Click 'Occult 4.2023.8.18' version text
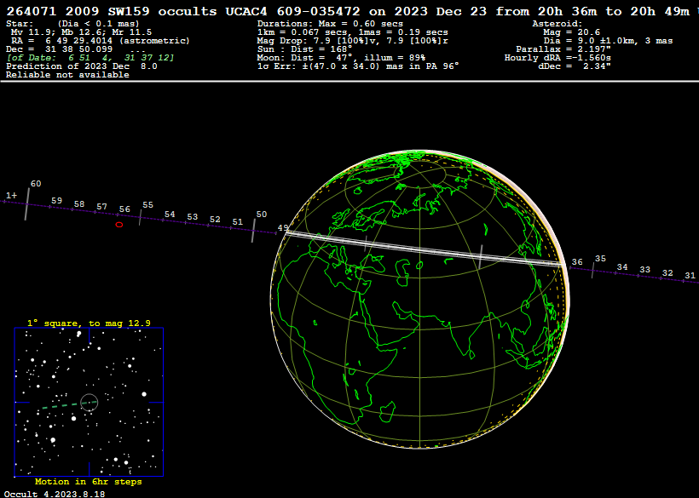 tap(55, 494)
